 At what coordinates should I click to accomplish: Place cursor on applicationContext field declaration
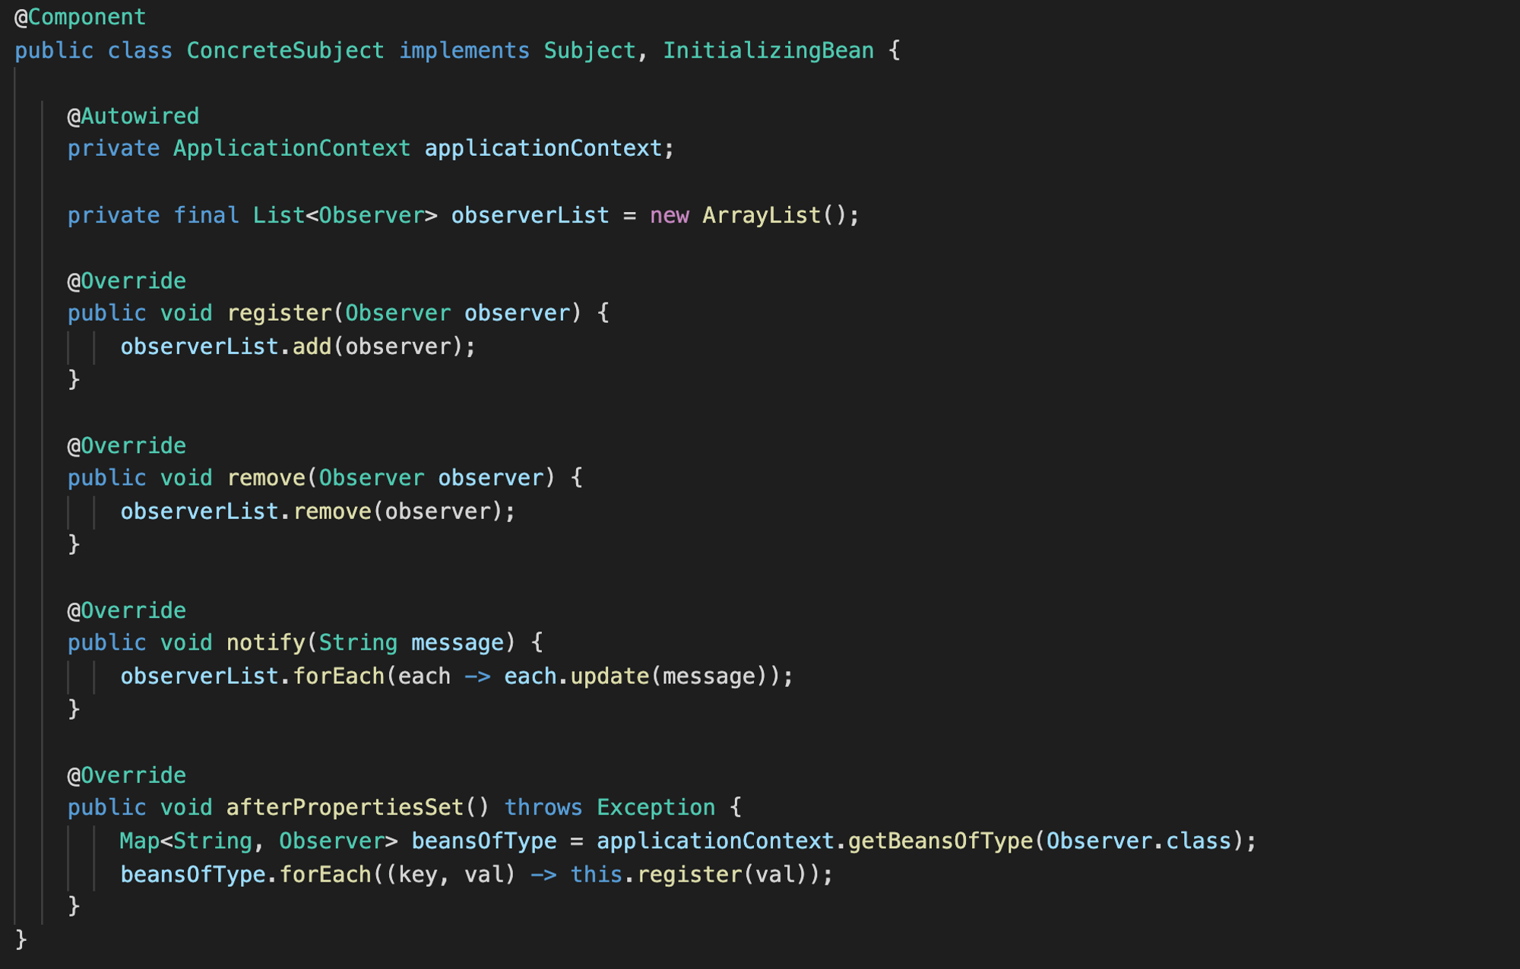(x=543, y=148)
